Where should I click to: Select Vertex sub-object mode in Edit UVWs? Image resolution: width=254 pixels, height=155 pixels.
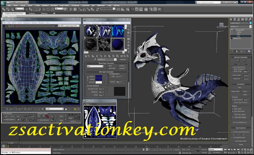point(39,116)
